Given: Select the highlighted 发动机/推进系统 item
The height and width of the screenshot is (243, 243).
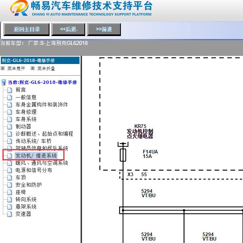Looking at the screenshot, I should tap(36, 156).
